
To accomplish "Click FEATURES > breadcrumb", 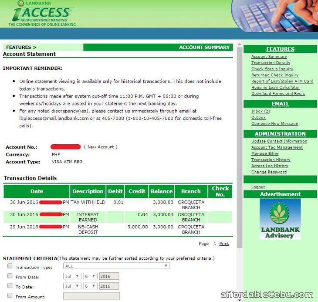I will (x=21, y=47).
